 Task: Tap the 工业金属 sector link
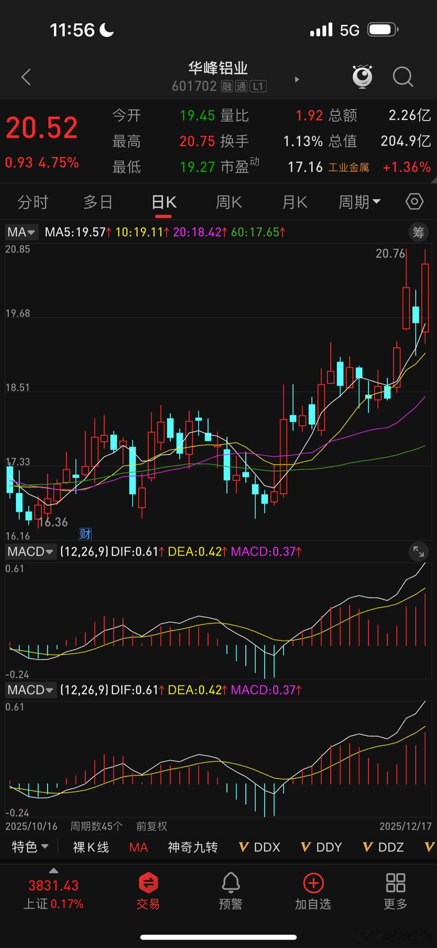(x=348, y=167)
